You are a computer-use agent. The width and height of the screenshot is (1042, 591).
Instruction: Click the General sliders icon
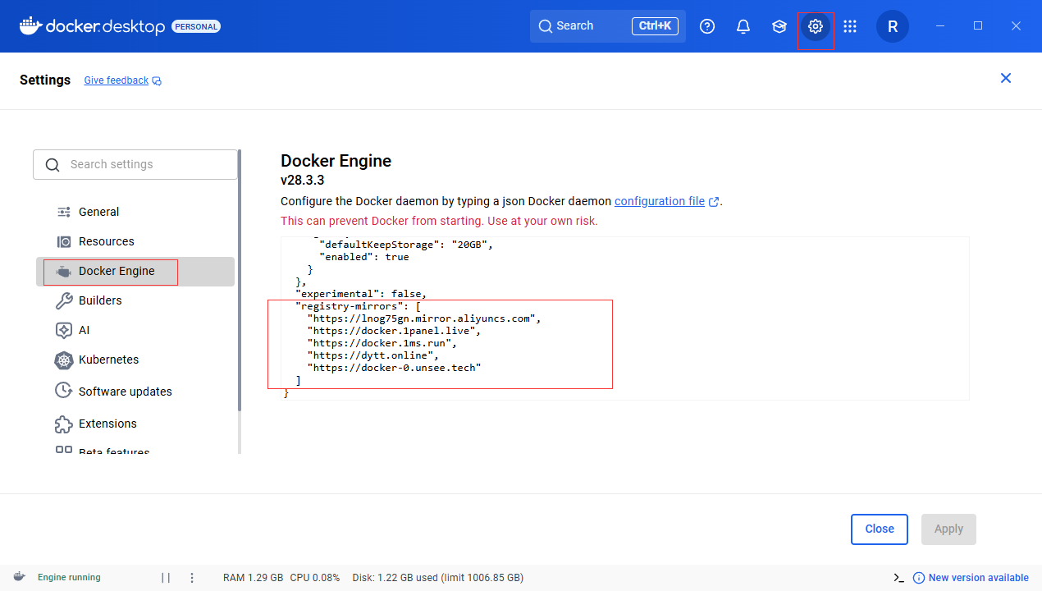(64, 212)
